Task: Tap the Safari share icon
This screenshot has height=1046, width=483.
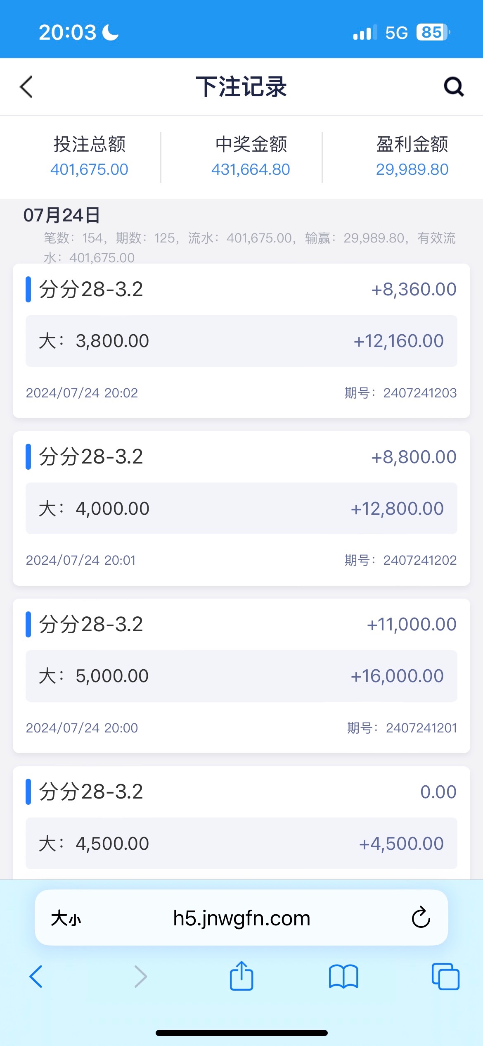Action: [x=241, y=976]
